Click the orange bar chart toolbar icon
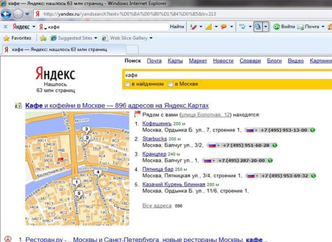 (x=208, y=27)
